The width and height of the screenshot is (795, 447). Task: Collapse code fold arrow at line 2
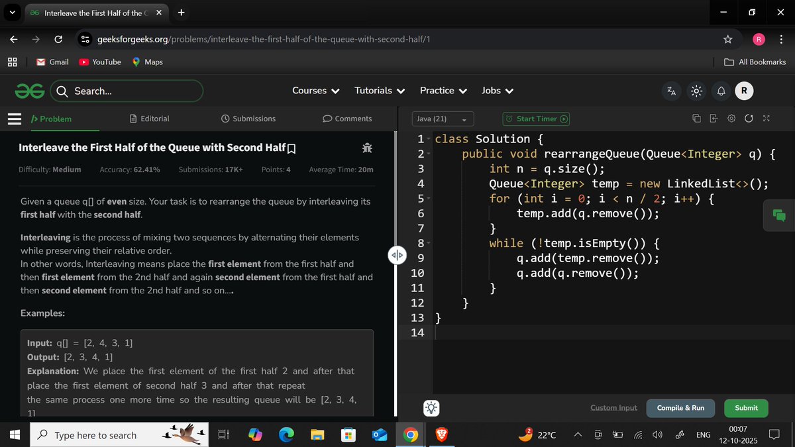(429, 154)
